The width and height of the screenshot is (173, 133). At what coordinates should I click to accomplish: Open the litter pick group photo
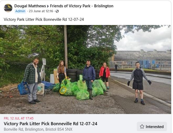point(85,69)
